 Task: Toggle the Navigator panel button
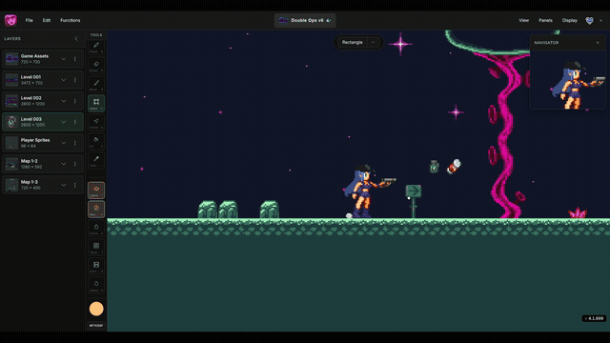96,210
